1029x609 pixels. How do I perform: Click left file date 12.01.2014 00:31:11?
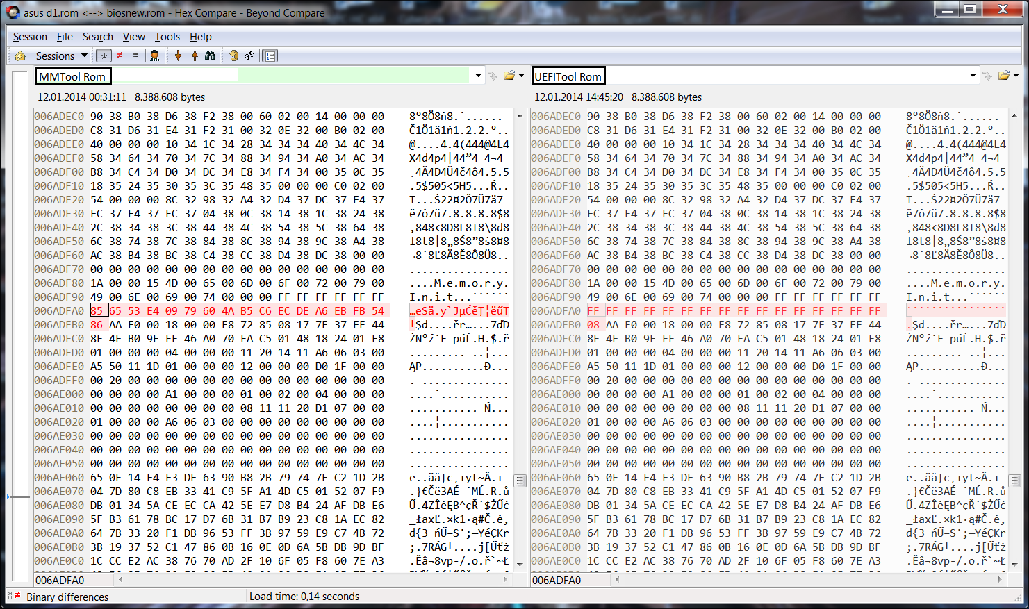(x=82, y=97)
